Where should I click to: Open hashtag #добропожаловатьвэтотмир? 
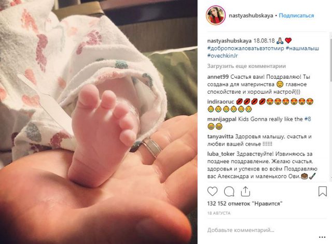click(x=245, y=48)
